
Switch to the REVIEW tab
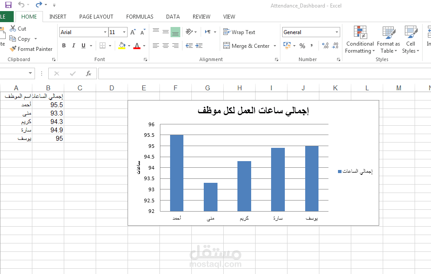click(202, 17)
